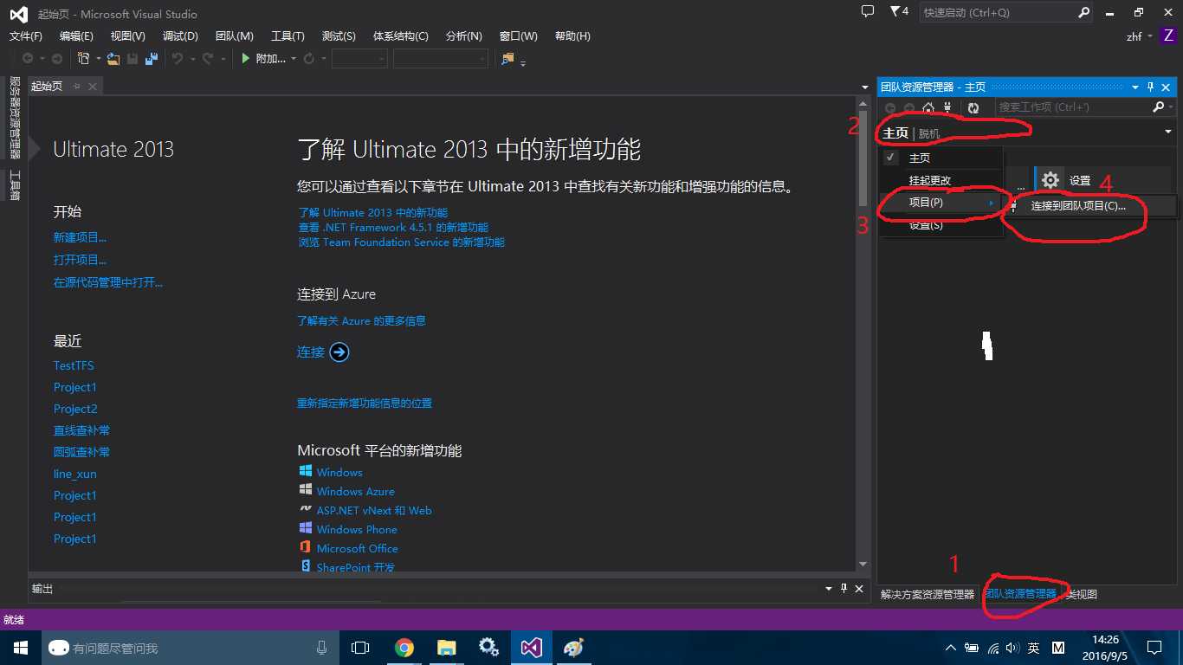Open the 附加 start button dropdown arrow
Screen dimensions: 1183x665
(294, 59)
